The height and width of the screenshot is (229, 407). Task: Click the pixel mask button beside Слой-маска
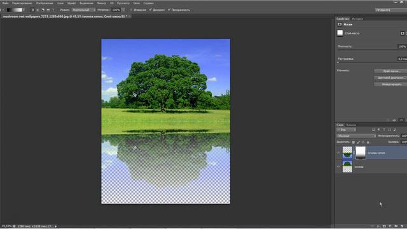click(403, 33)
